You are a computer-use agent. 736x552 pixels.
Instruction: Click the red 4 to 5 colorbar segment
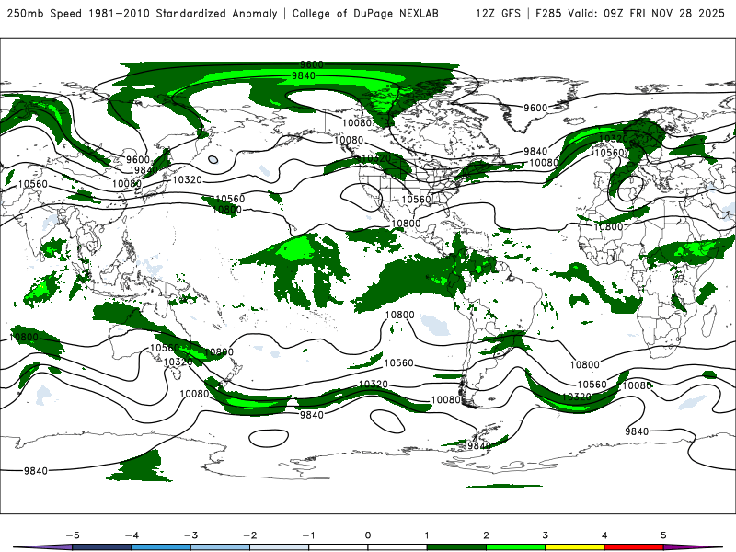pos(634,547)
